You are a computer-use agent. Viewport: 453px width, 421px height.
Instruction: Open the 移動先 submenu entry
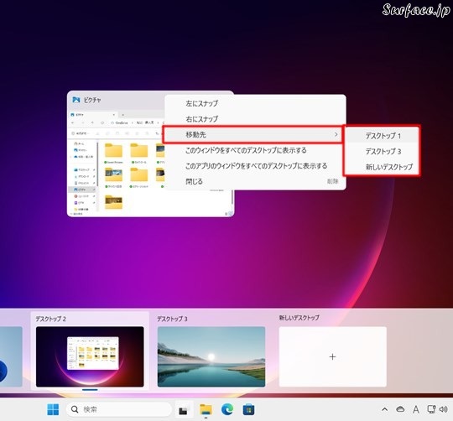[x=253, y=134]
